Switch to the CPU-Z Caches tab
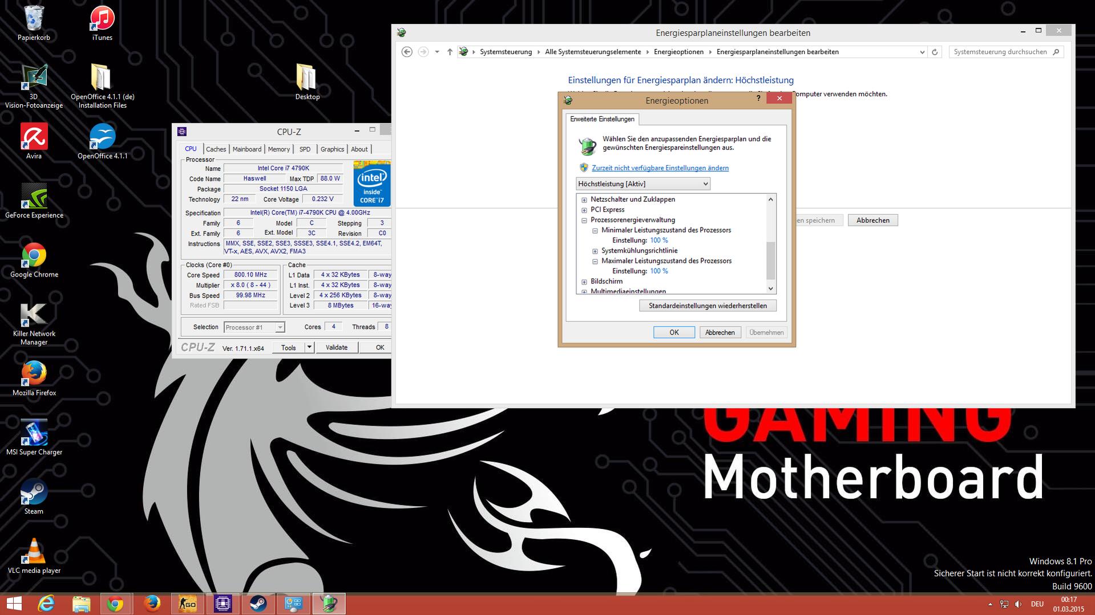 coord(216,149)
